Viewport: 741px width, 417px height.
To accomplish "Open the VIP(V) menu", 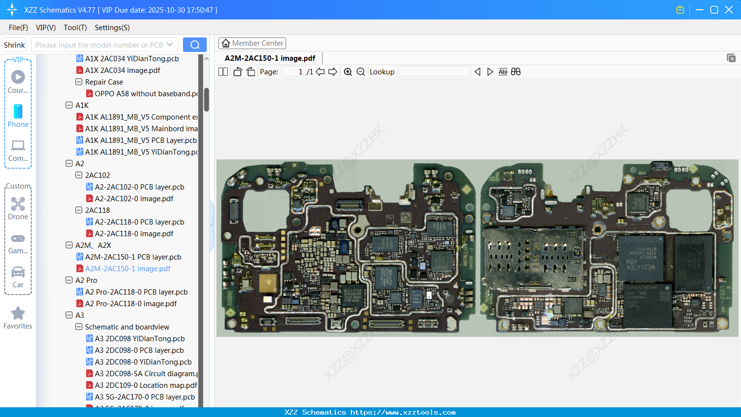I will tap(45, 28).
